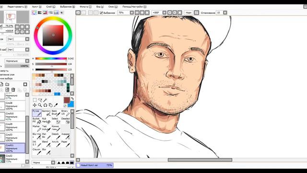Select the lasso selection tool
This screenshot has width=307, height=173.
[x=40, y=100]
